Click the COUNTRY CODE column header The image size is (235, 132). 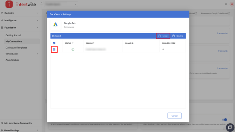tap(168, 43)
